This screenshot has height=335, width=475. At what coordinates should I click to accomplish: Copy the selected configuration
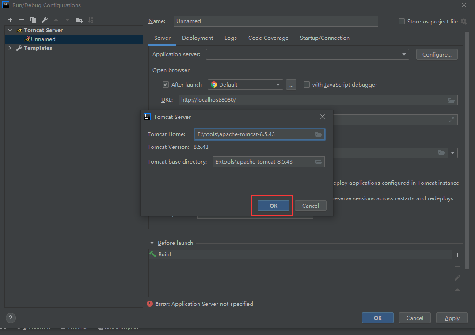33,20
